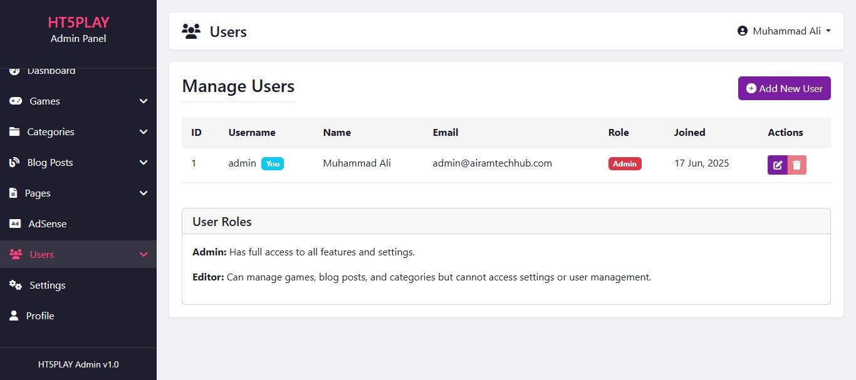Go to AdSense in the sidebar

point(78,223)
